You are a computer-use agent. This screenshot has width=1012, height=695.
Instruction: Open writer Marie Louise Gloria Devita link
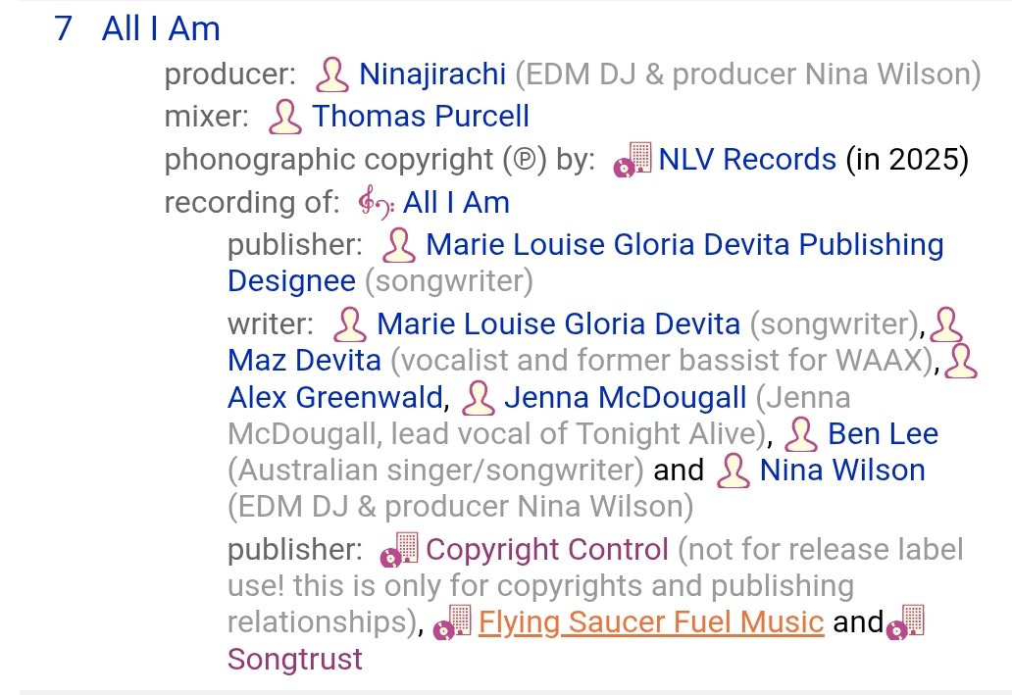point(558,323)
